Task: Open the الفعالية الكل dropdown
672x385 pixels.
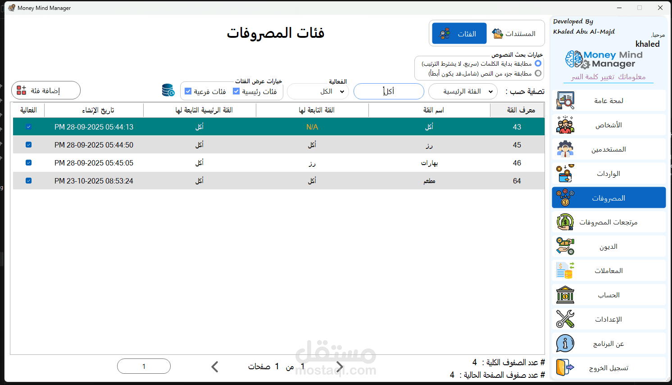Action: 318,91
